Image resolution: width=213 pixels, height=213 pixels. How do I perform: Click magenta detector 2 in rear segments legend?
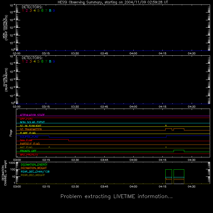[27, 62]
